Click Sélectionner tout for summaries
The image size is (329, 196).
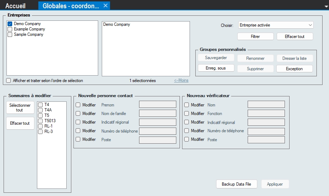20,107
